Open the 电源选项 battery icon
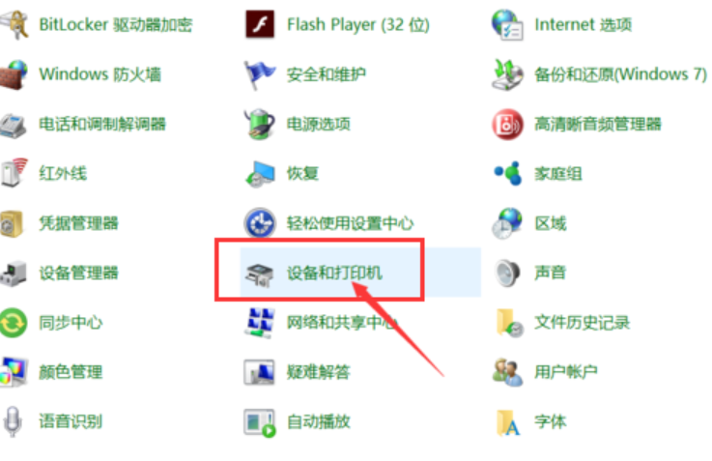This screenshot has width=712, height=461. click(259, 124)
